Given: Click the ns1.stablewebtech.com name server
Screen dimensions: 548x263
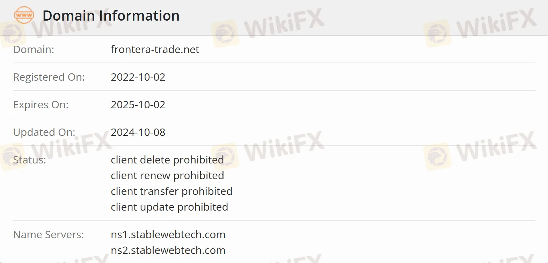Looking at the screenshot, I should point(168,235).
